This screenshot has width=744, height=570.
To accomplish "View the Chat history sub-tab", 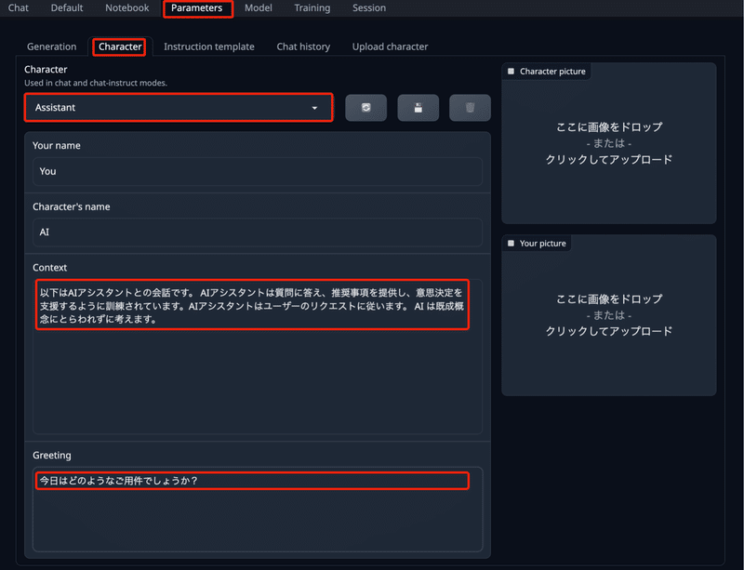I will pyautogui.click(x=303, y=46).
